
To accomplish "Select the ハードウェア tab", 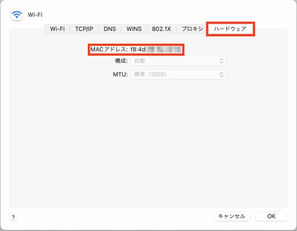I will click(230, 29).
